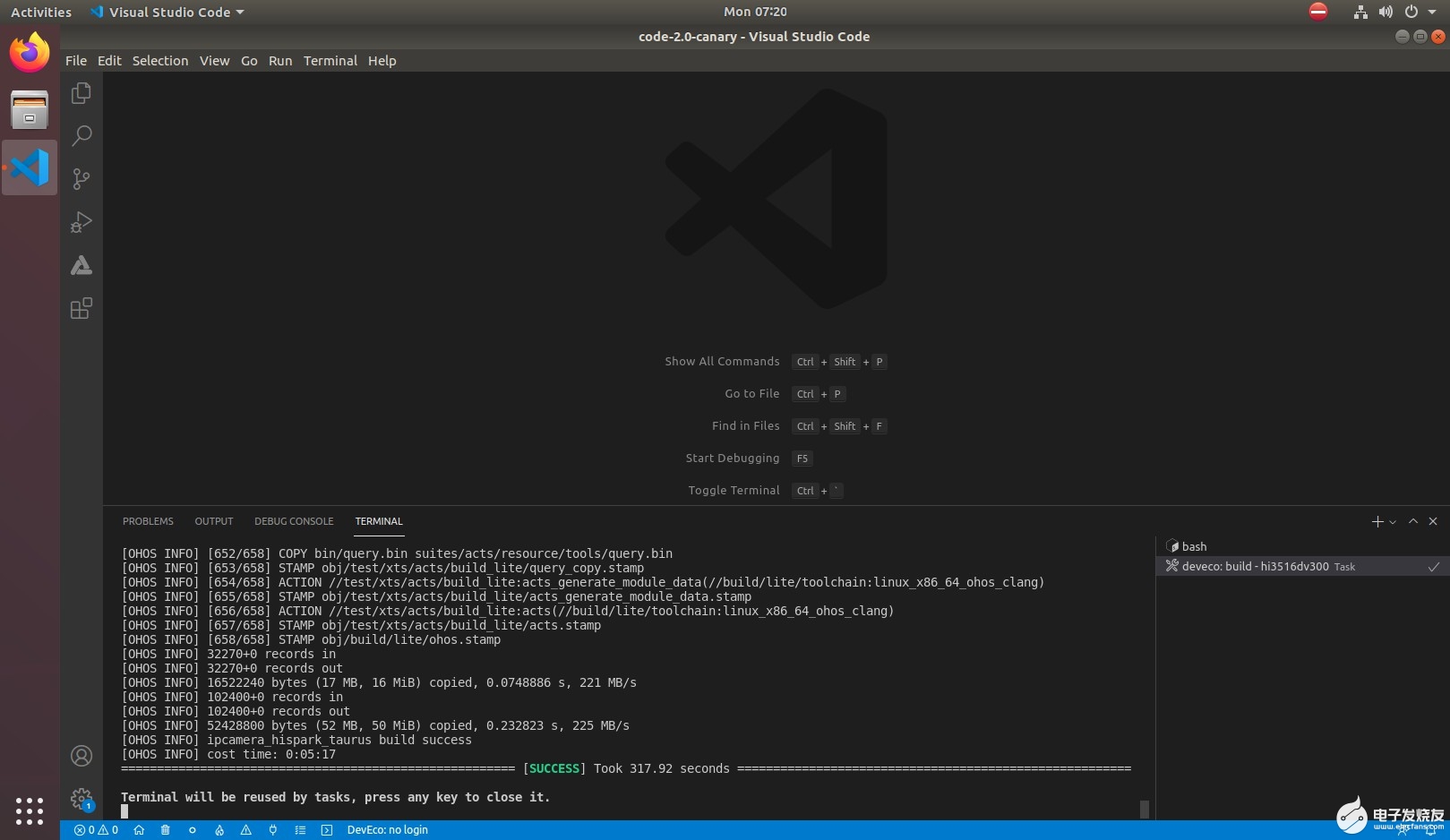
Task: Click the volume icon in system tray
Action: [1386, 12]
